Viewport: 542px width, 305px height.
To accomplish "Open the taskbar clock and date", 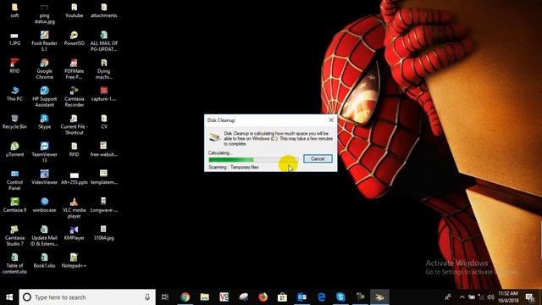I will point(508,297).
